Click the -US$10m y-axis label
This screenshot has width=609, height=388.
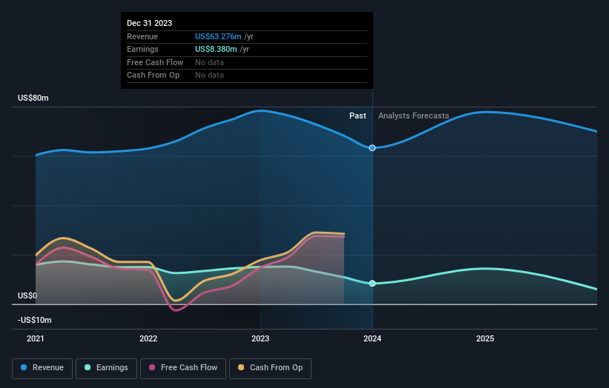tap(35, 320)
